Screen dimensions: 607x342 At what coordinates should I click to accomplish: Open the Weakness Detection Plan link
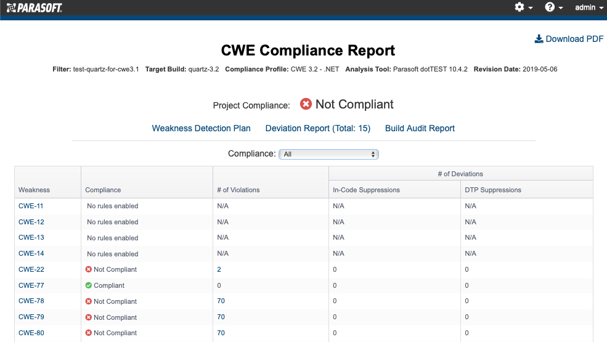pos(201,128)
